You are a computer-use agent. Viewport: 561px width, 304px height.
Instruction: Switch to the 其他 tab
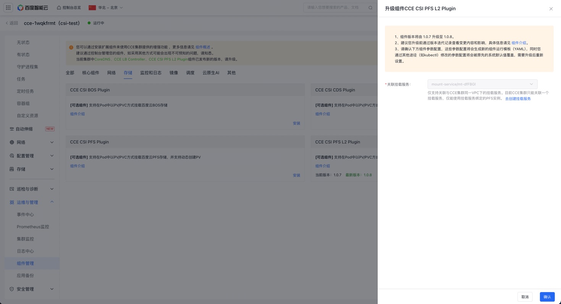[231, 73]
